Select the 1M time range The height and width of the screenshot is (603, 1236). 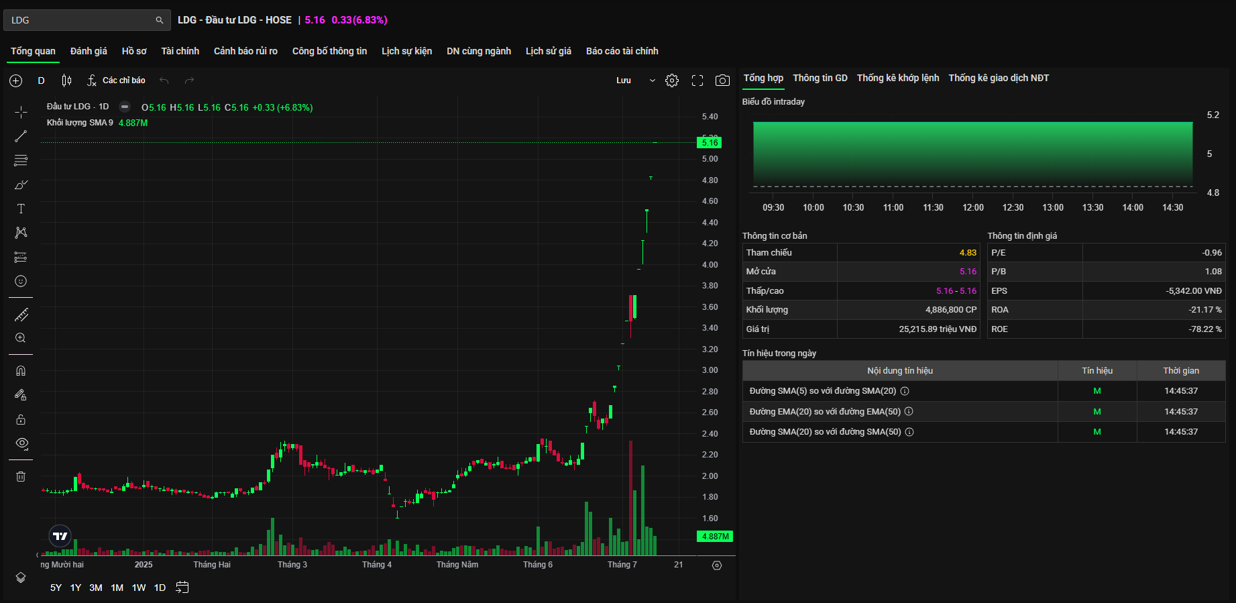[x=117, y=588]
